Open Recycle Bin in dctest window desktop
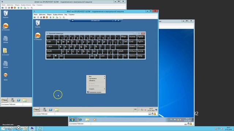 6,14
